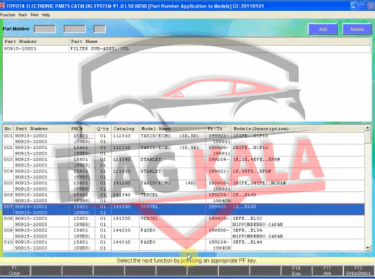The width and height of the screenshot is (375, 279).
Task: Select row 008 TERCEL 5EFE..EL53
Action: coord(184,221)
